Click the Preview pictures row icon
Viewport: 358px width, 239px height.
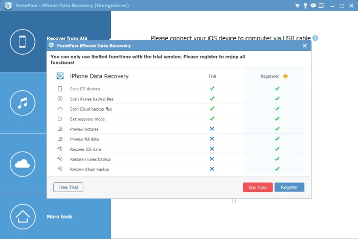tap(60, 129)
